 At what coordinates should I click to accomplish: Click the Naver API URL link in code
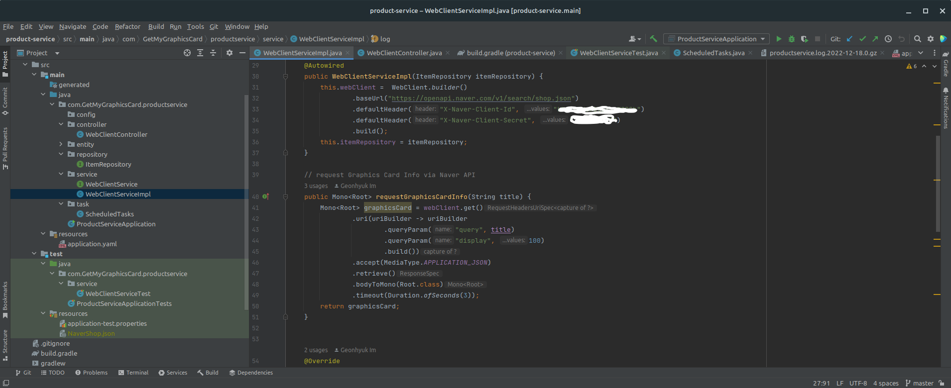[x=481, y=98]
